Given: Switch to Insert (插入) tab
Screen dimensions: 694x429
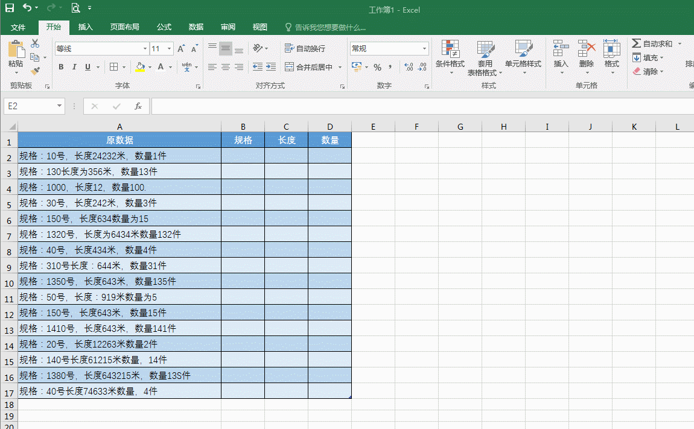Looking at the screenshot, I should pyautogui.click(x=86, y=27).
